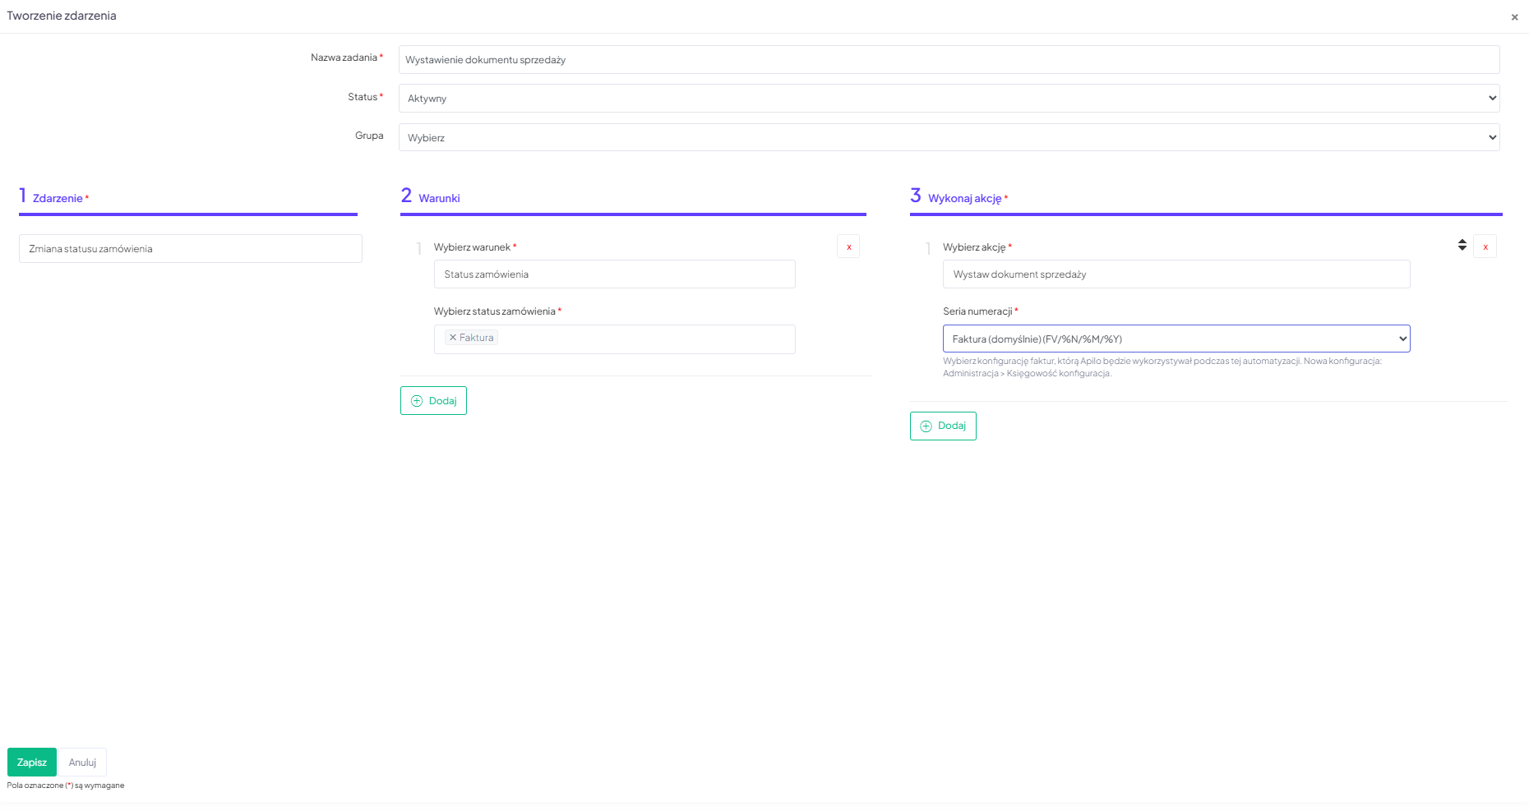Open the Wybierz warunek selector
The width and height of the screenshot is (1529, 811).
point(614,274)
